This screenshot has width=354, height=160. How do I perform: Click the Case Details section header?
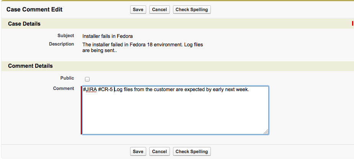click(24, 24)
